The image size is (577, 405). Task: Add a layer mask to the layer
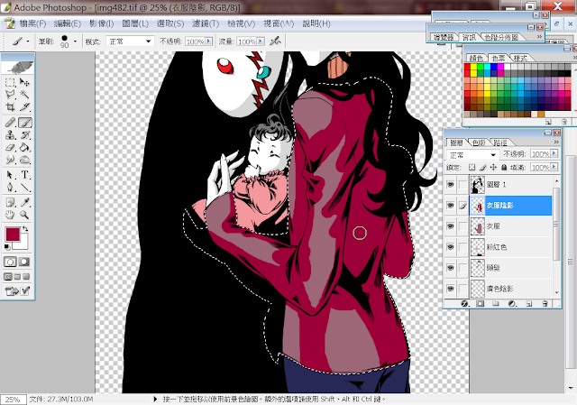coord(481,304)
